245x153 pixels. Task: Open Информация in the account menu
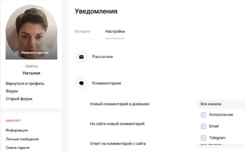click(x=17, y=130)
